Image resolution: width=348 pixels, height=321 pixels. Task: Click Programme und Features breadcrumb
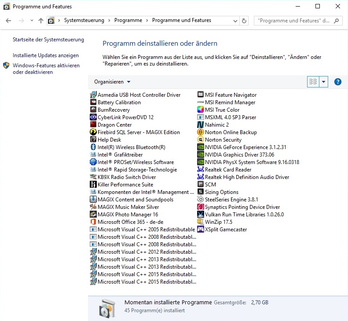point(182,20)
